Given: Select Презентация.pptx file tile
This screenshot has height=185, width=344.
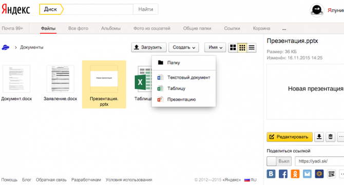Looking at the screenshot, I should pos(104,84).
